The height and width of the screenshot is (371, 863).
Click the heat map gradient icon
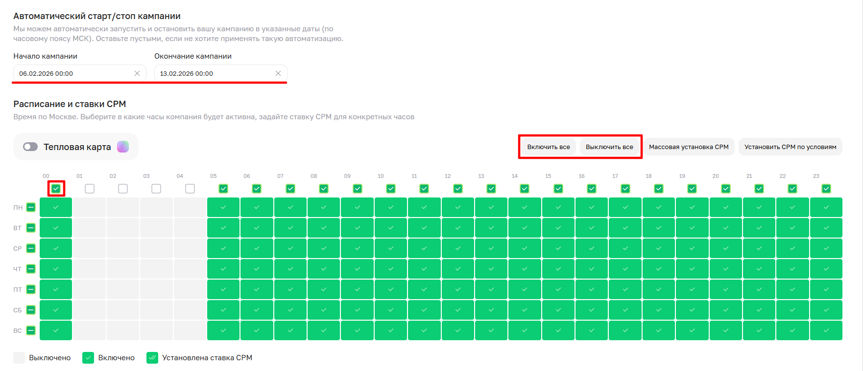point(123,147)
